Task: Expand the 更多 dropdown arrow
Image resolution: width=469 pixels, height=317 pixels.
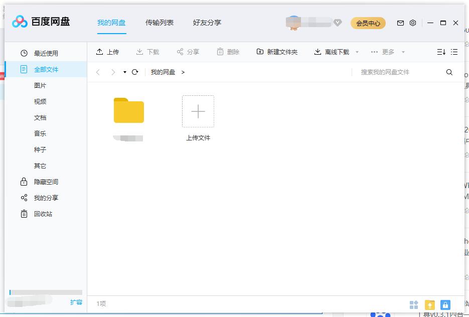Action: [403, 52]
